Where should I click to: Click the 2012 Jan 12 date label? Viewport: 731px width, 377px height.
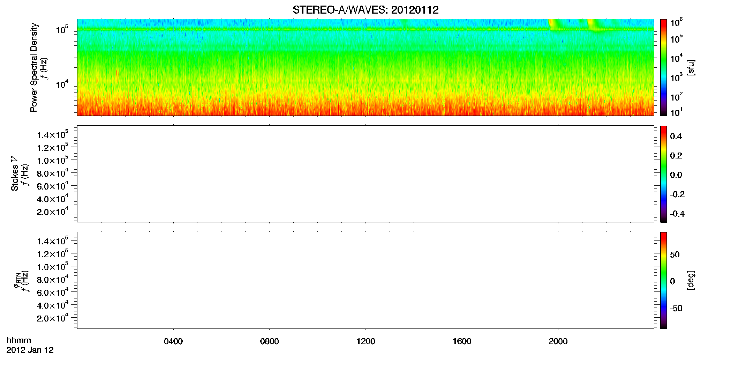coord(30,350)
